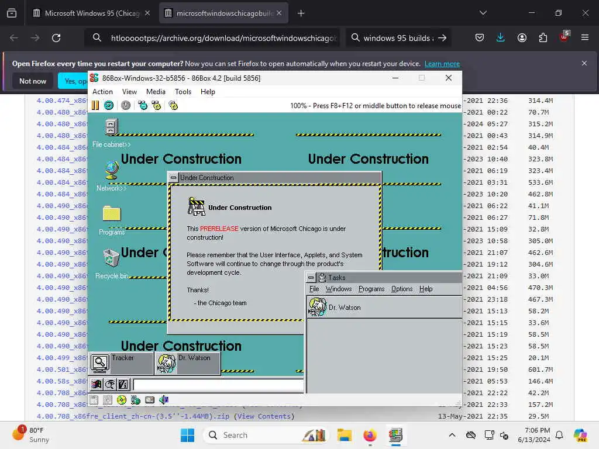The height and width of the screenshot is (449, 599).
Task: Send Ctrl+Alt+Esc using the yellow keys icon
Action: [156, 105]
